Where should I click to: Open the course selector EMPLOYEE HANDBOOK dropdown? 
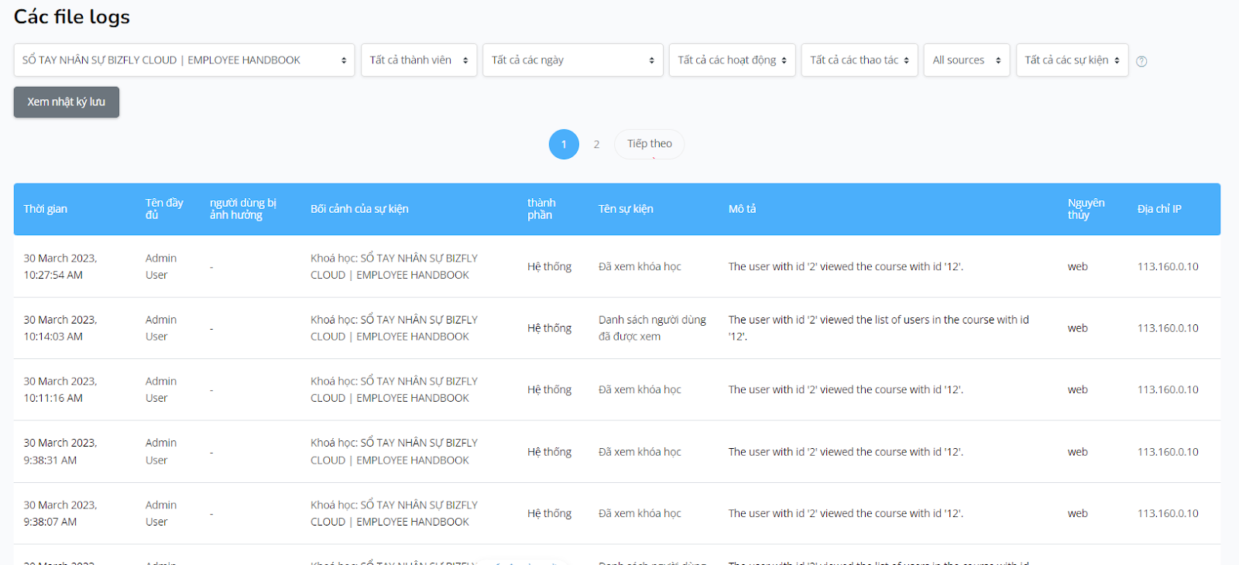tap(184, 60)
